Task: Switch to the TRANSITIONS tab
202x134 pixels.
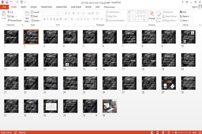Action: coord(46,7)
